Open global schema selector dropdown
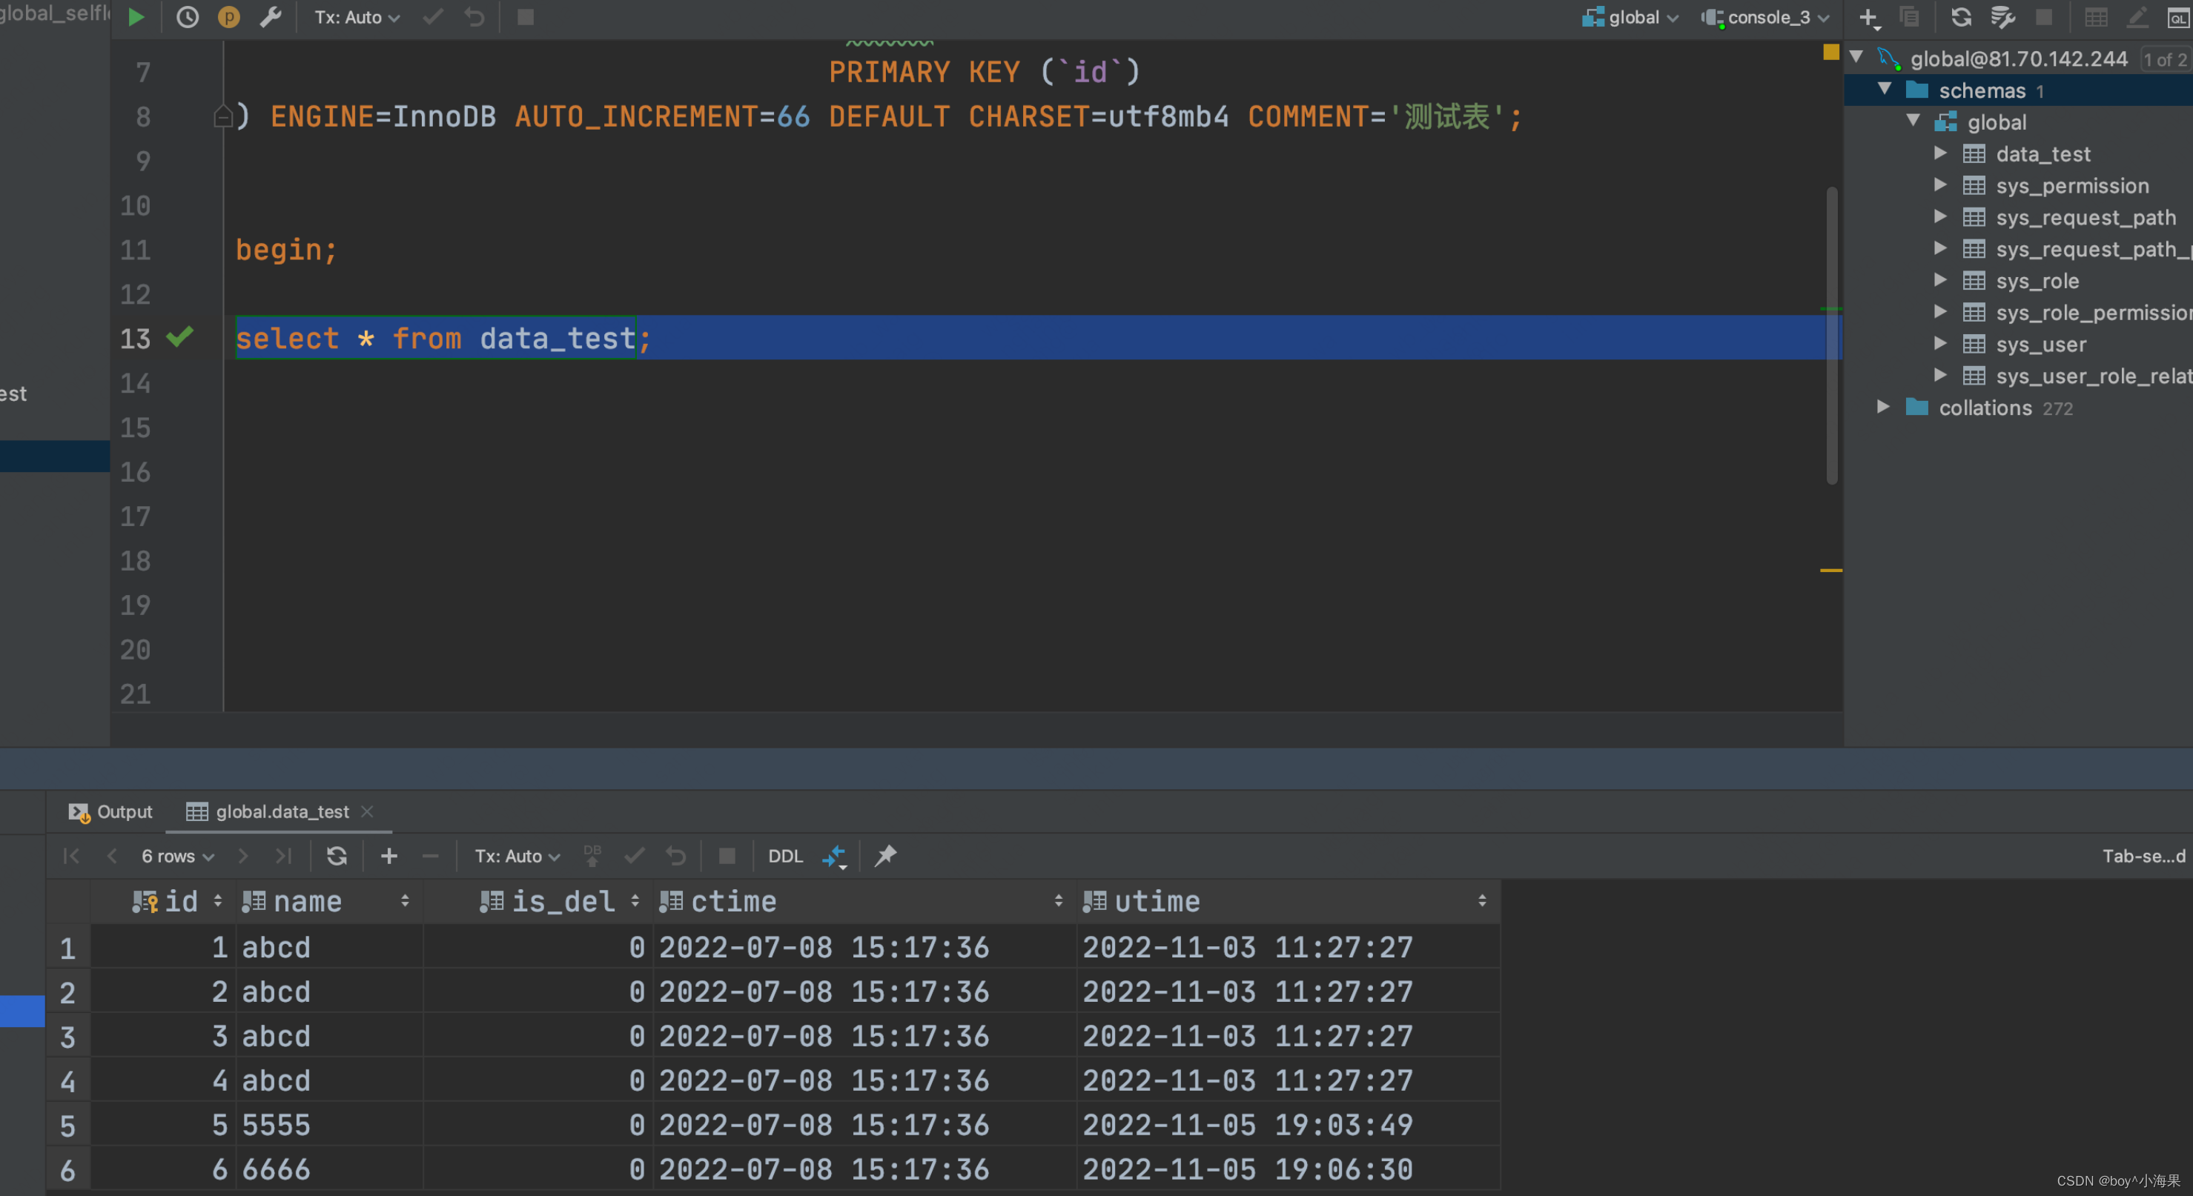 coord(1631,17)
